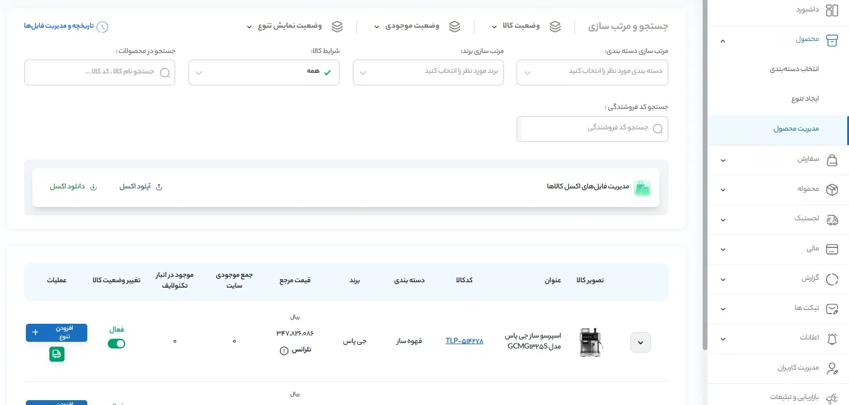849x405 pixels.
Task: Click the قهوه ساز category cell
Action: coord(409,341)
